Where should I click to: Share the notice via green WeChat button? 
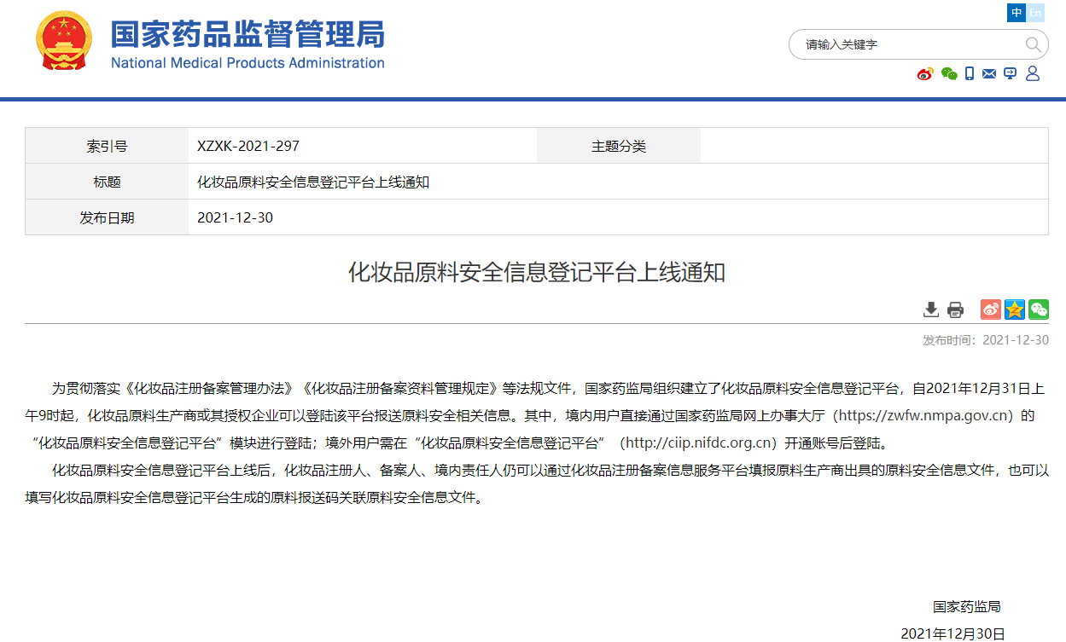[1039, 309]
